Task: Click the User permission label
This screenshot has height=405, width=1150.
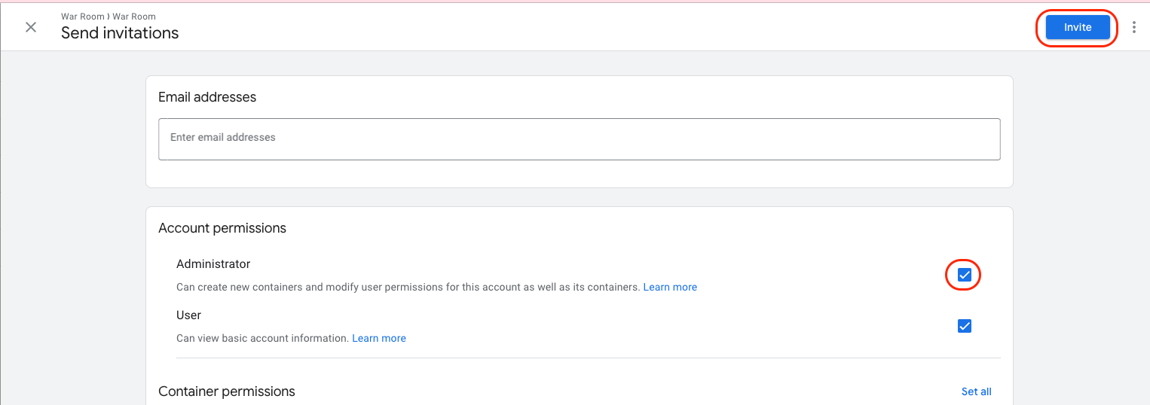Action: coord(188,315)
